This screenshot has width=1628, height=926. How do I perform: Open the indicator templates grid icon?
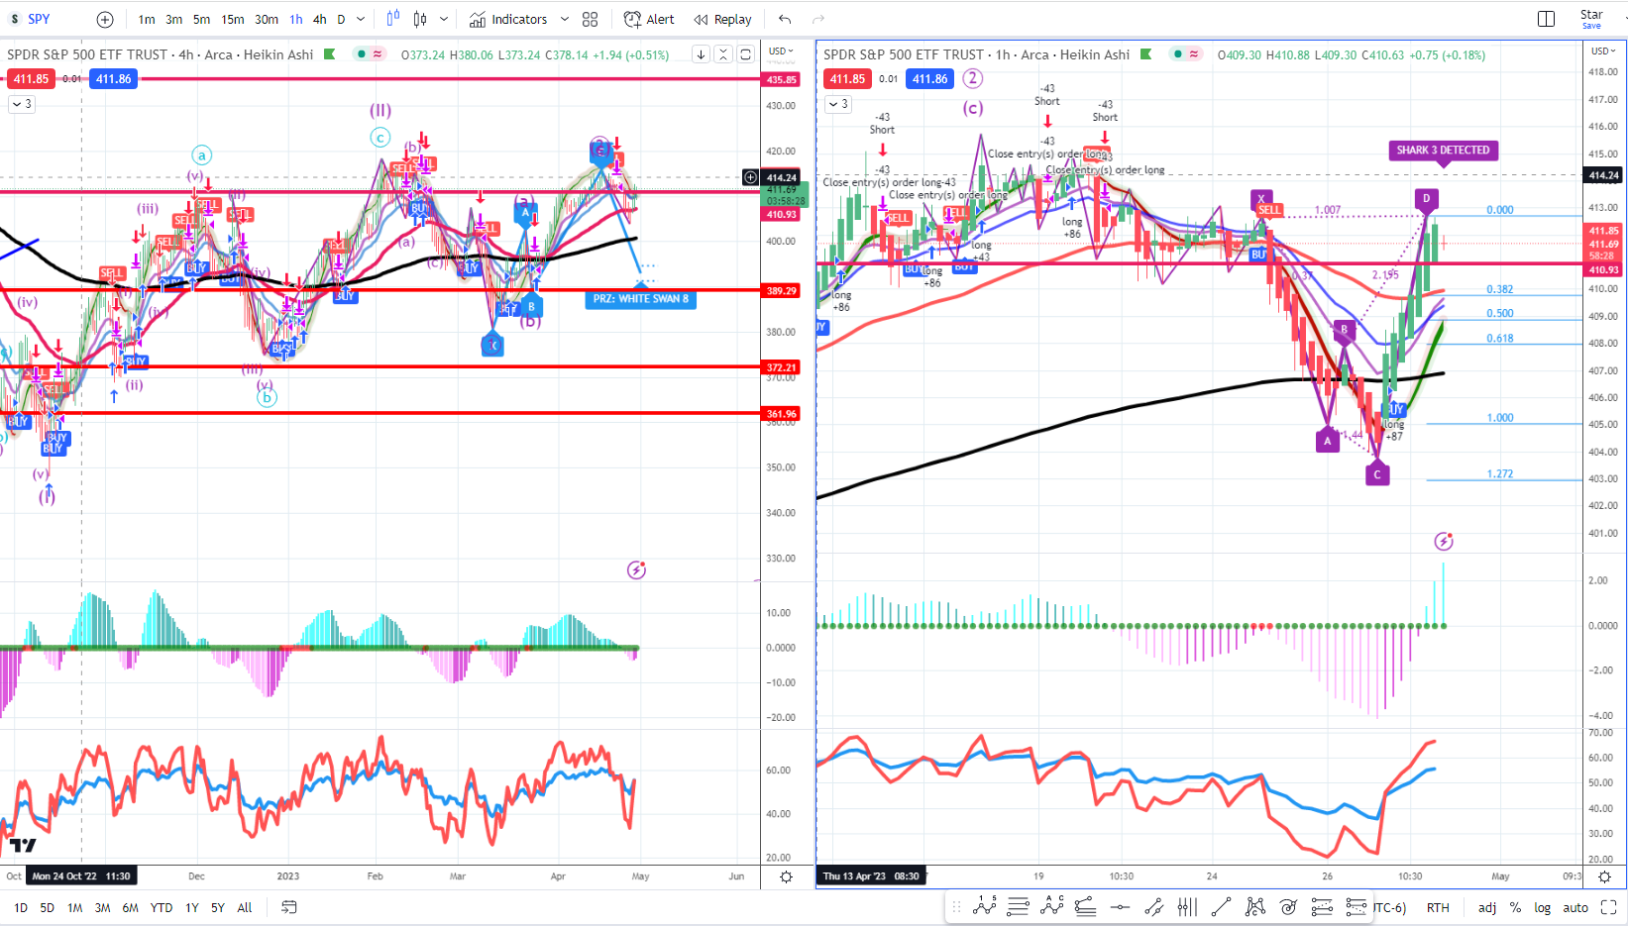point(590,19)
